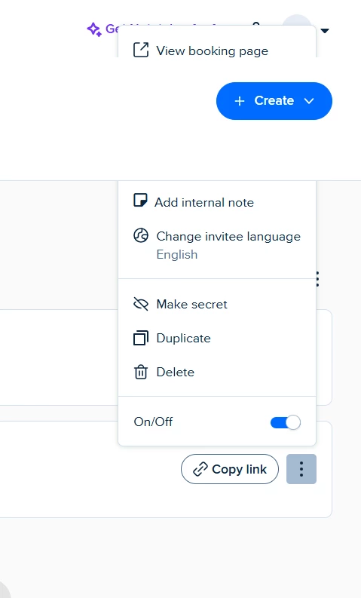Click the Copy link button
Screen dimensions: 361x598
(x=230, y=469)
